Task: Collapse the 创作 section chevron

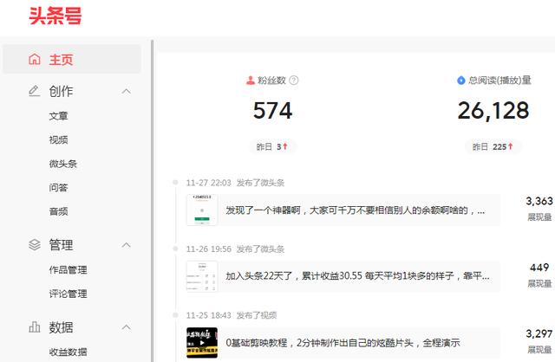Action: click(x=127, y=91)
